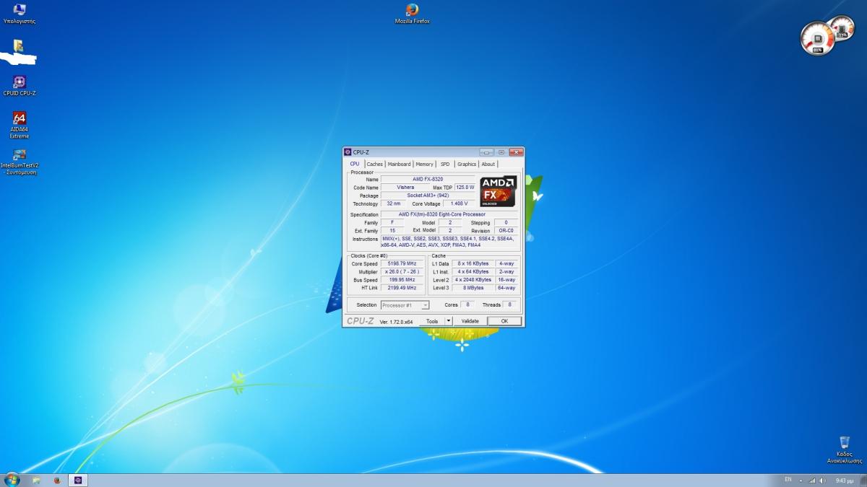Click the Instructions list text
The image size is (867, 487).
coord(448,242)
